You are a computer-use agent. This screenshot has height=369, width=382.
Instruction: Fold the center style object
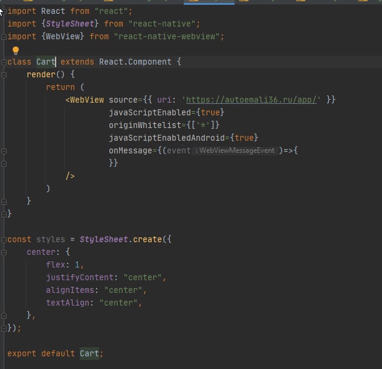click(x=4, y=252)
